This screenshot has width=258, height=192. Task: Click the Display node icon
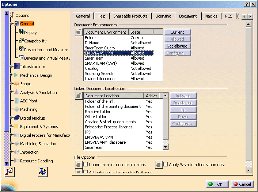[21, 31]
